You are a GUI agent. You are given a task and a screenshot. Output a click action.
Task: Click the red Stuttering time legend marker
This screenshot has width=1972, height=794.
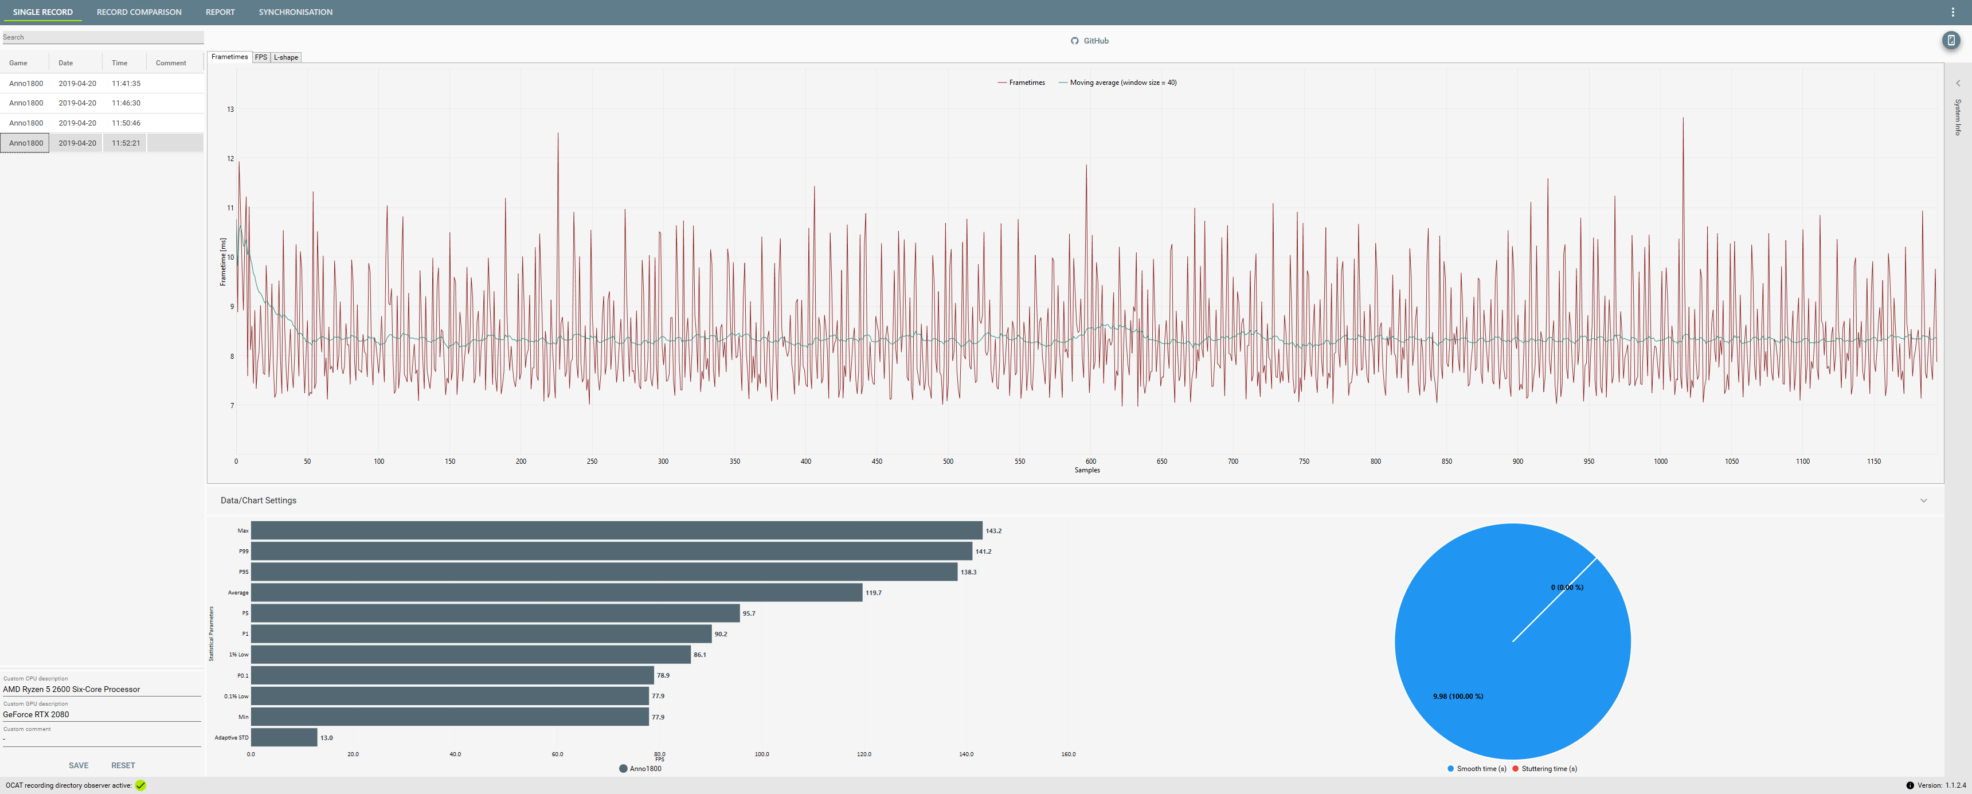[x=1515, y=769]
